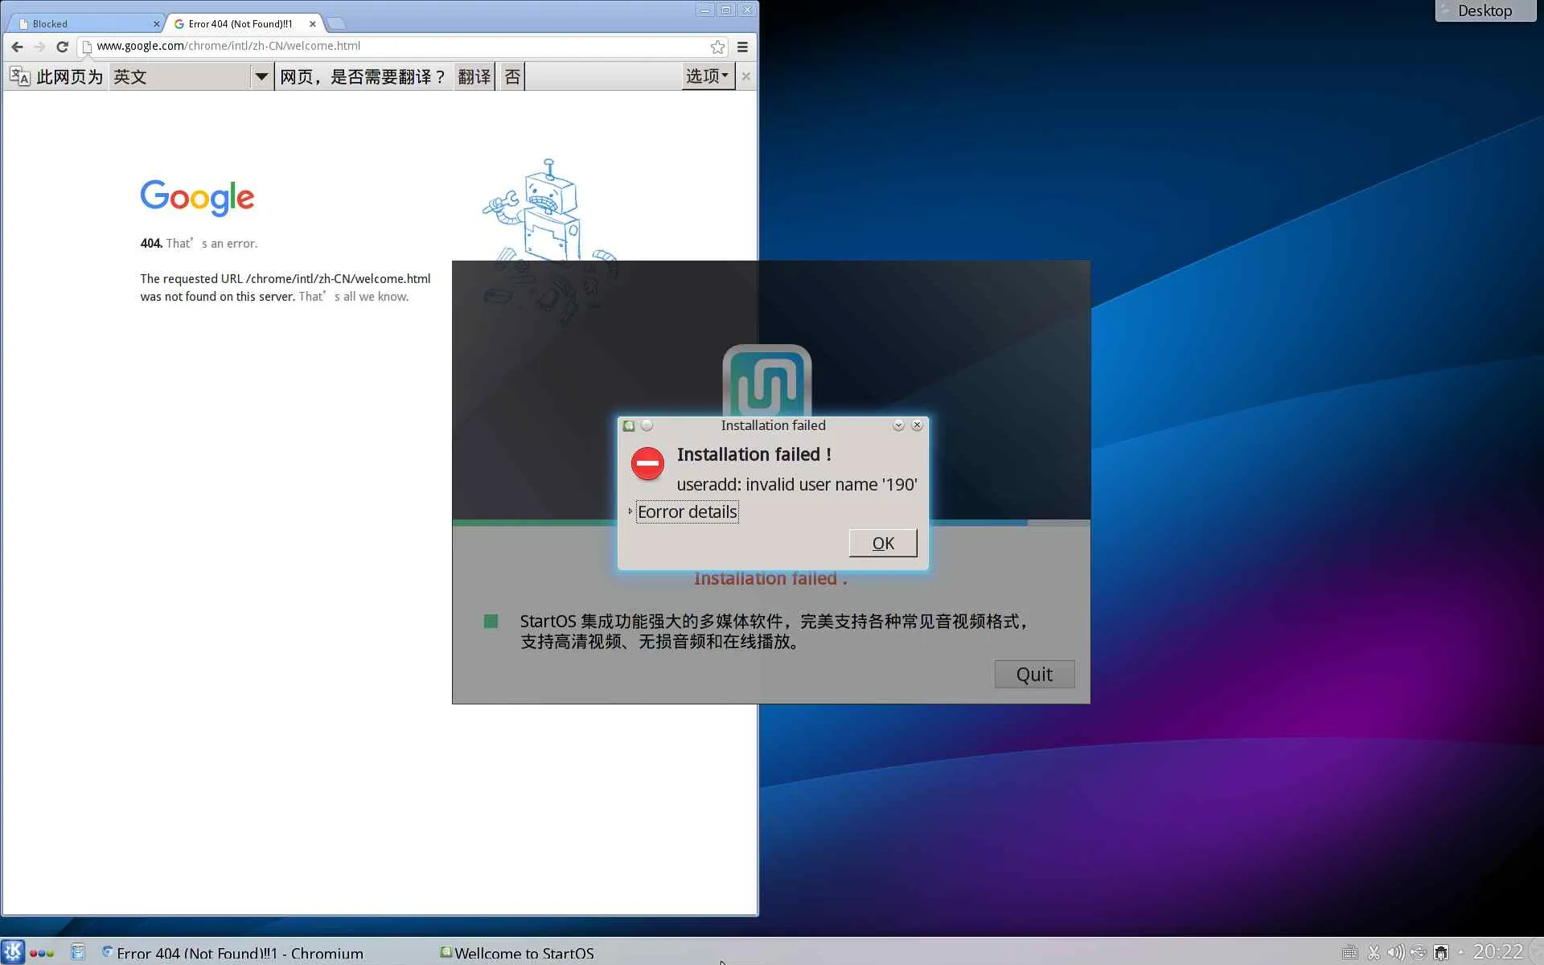Click the Quit button
This screenshot has width=1544, height=965.
point(1033,674)
